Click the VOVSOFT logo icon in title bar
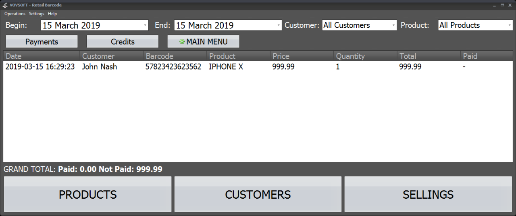The width and height of the screenshot is (516, 216). pos(5,5)
